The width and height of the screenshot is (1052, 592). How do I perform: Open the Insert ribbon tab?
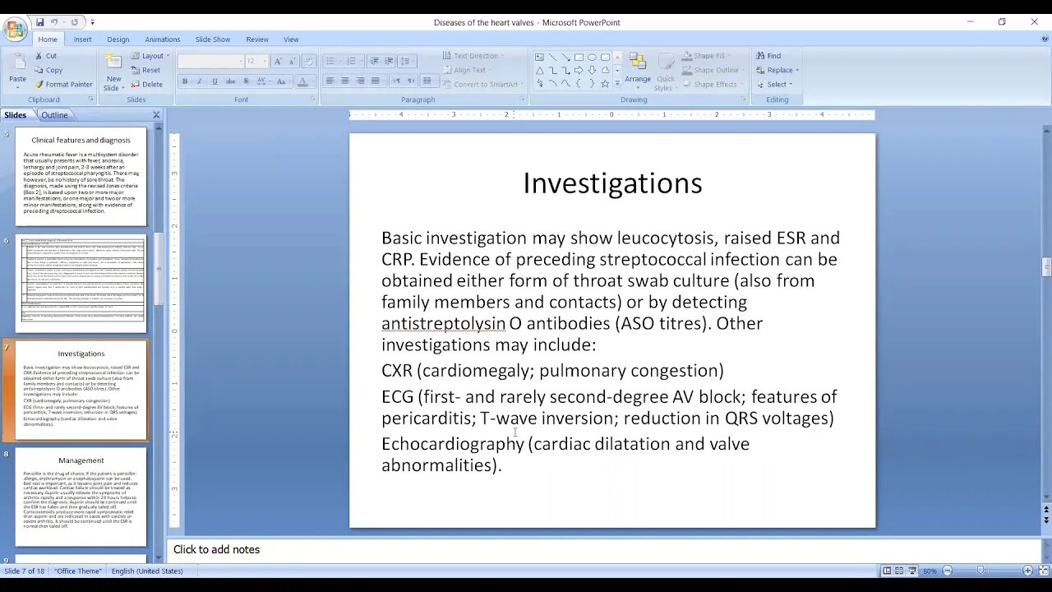coord(82,39)
